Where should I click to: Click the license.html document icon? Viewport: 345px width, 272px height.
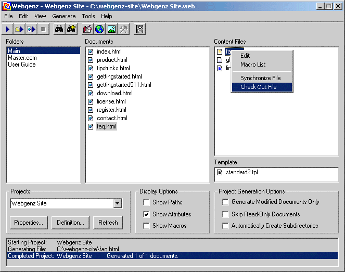91,102
